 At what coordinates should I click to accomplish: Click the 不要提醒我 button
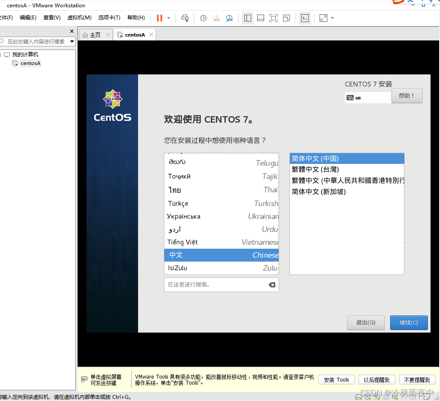tap(417, 380)
